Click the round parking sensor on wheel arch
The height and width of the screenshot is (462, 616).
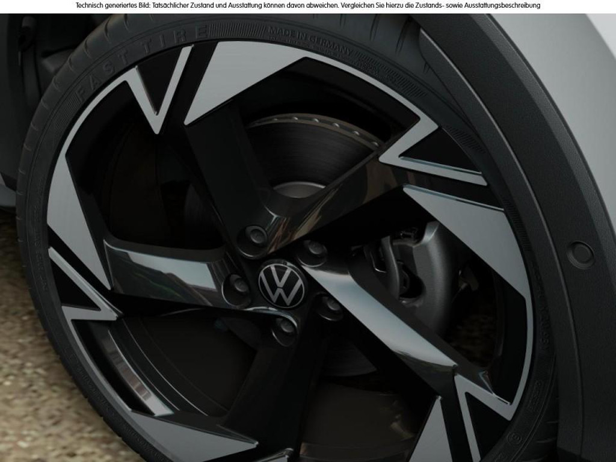[581, 254]
